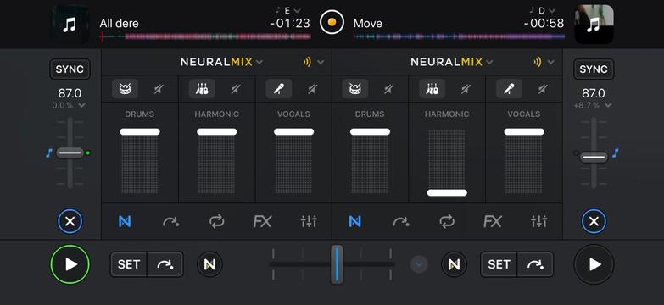The width and height of the screenshot is (664, 305).
Task: Click the crossfader handle
Action: click(x=337, y=264)
